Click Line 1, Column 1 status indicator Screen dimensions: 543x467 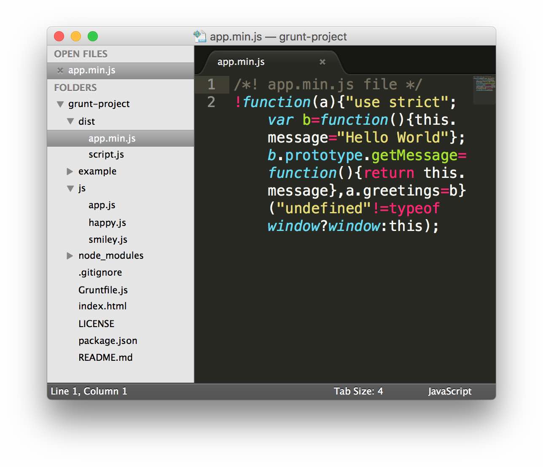[89, 391]
